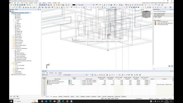Open the CAD-BIM menu
This screenshot has width=183, height=103.
[55, 3]
